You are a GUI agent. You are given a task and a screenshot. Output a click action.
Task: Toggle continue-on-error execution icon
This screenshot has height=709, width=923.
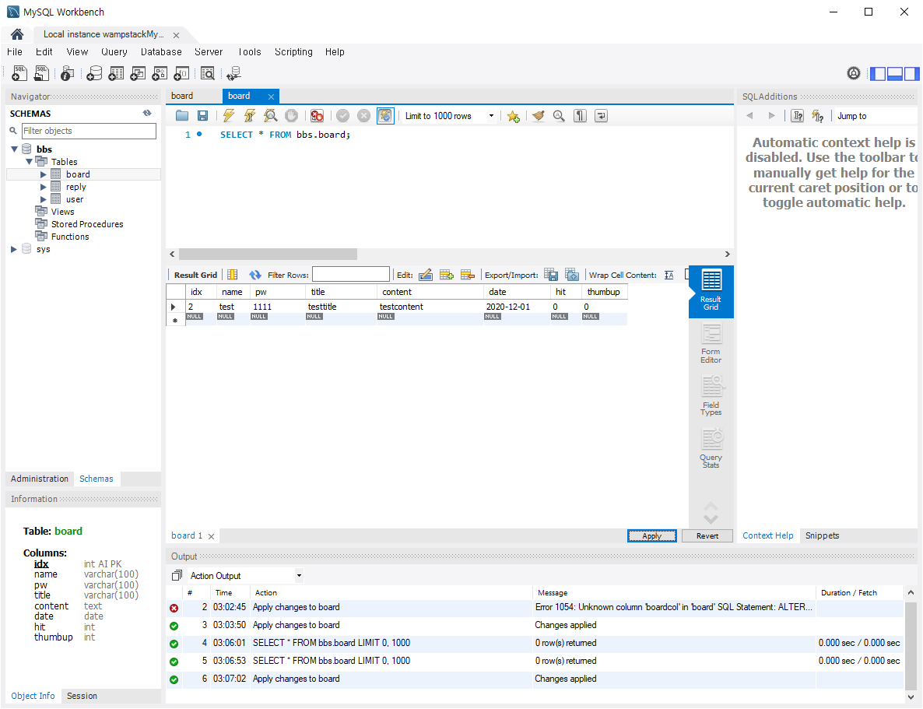tap(317, 116)
